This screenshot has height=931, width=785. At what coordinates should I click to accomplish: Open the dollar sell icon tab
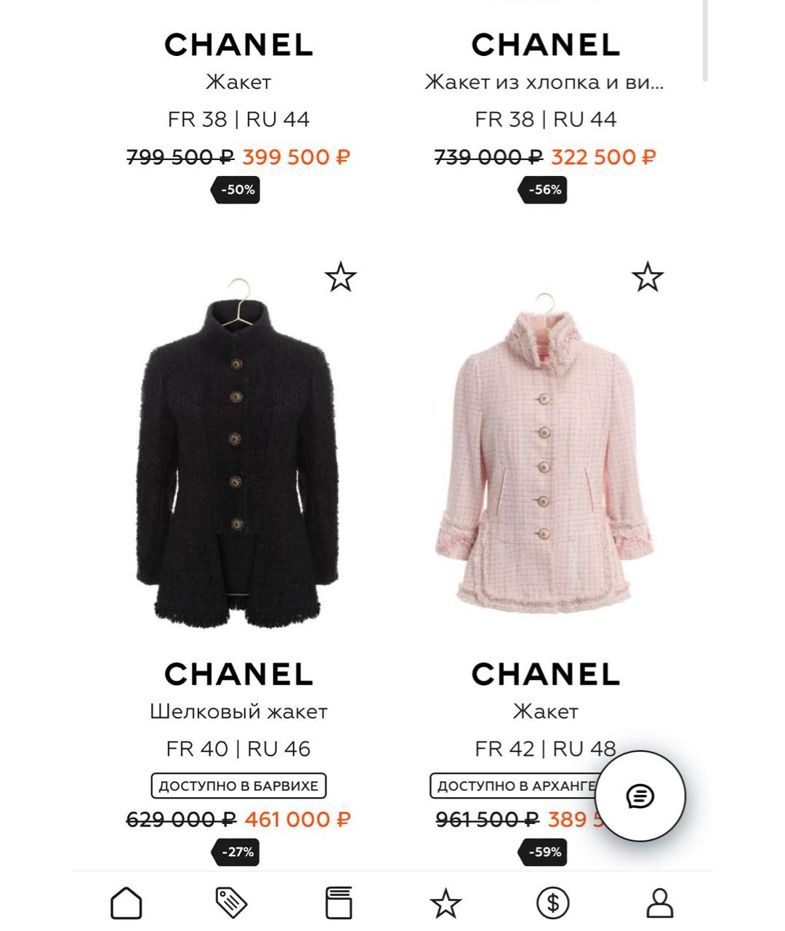552,903
